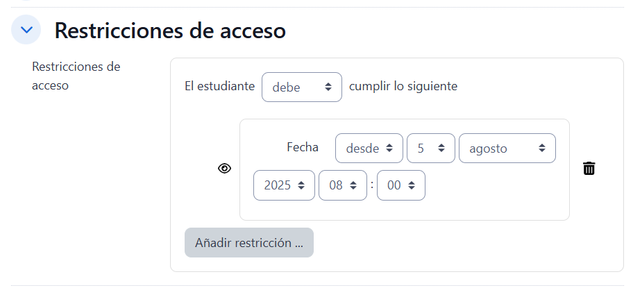Open the day selector showing 5

(x=430, y=148)
